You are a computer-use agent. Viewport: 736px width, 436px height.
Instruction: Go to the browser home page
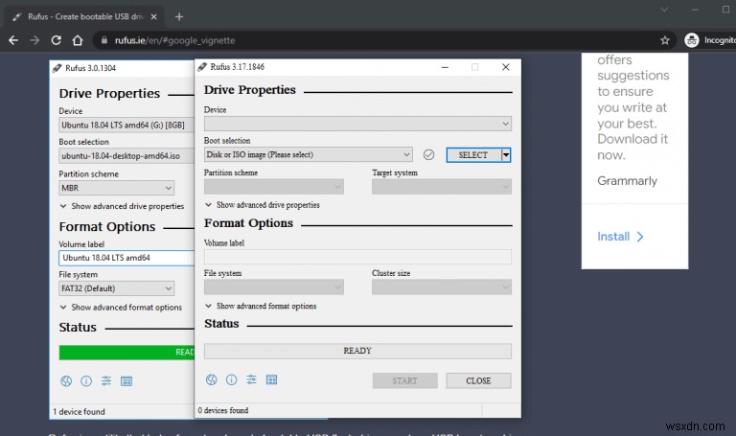point(78,40)
